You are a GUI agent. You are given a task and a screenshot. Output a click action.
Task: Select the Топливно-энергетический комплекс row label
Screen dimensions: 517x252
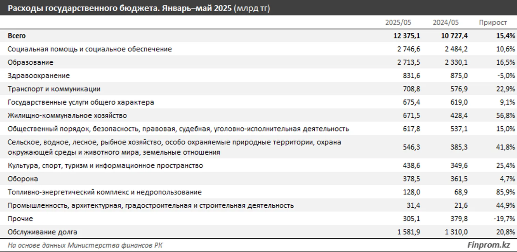pos(104,192)
